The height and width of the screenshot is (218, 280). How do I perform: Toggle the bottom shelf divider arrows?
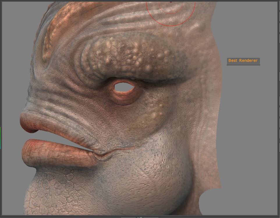coord(140,217)
